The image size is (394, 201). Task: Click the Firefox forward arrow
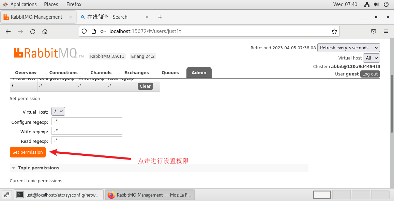pyautogui.click(x=20, y=31)
